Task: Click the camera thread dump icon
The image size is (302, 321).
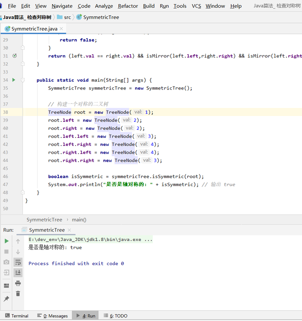Action: coord(6,262)
